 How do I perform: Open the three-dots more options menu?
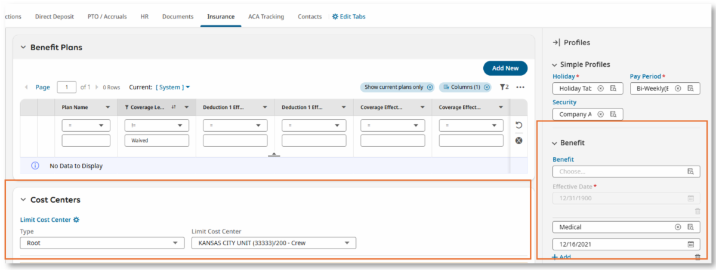point(520,87)
